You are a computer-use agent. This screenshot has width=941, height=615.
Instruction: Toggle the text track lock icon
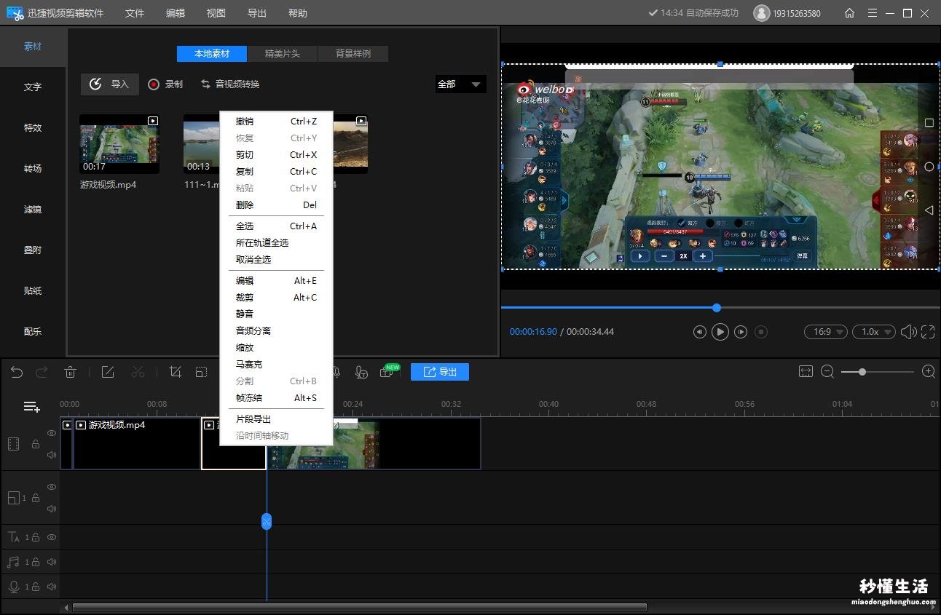point(35,537)
